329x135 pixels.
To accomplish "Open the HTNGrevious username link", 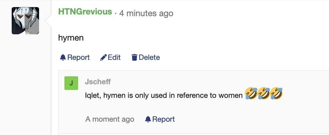I will click(x=85, y=12).
